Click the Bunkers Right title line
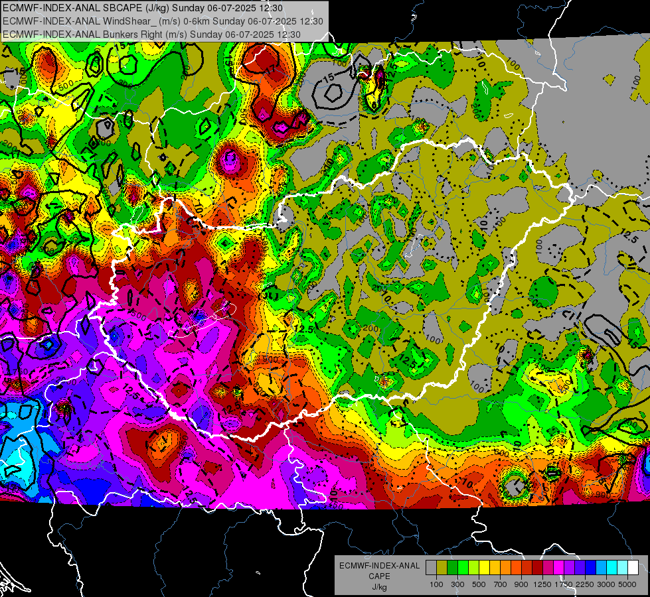Image resolution: width=650 pixels, height=597 pixels. 151,34
